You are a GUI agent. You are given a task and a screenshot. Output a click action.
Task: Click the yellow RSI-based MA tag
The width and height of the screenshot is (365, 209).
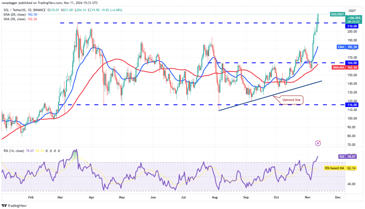pyautogui.click(x=334, y=168)
